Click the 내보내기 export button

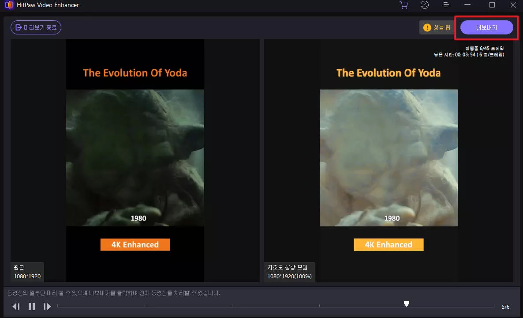point(486,27)
